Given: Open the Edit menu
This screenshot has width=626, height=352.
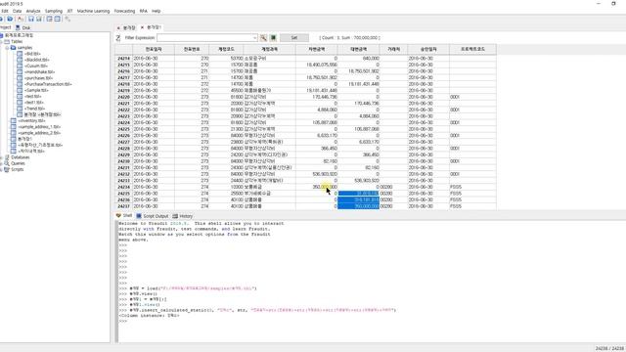Looking at the screenshot, I should coord(5,11).
